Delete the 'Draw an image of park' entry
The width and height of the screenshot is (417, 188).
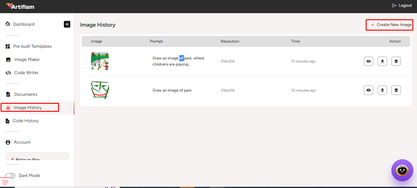pyautogui.click(x=396, y=90)
